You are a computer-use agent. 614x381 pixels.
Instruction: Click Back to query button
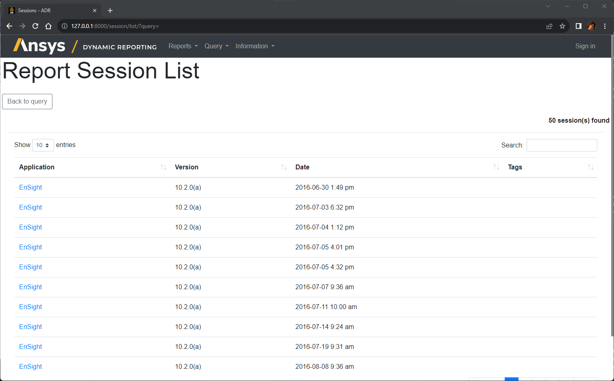[x=27, y=102]
